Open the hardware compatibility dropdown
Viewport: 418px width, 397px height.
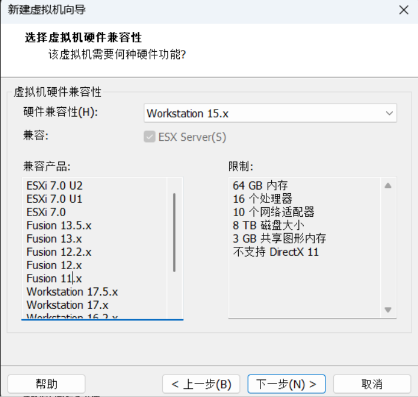270,113
